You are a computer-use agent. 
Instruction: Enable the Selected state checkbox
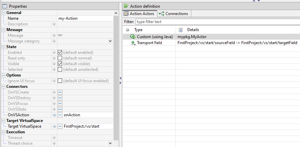pos(60,69)
